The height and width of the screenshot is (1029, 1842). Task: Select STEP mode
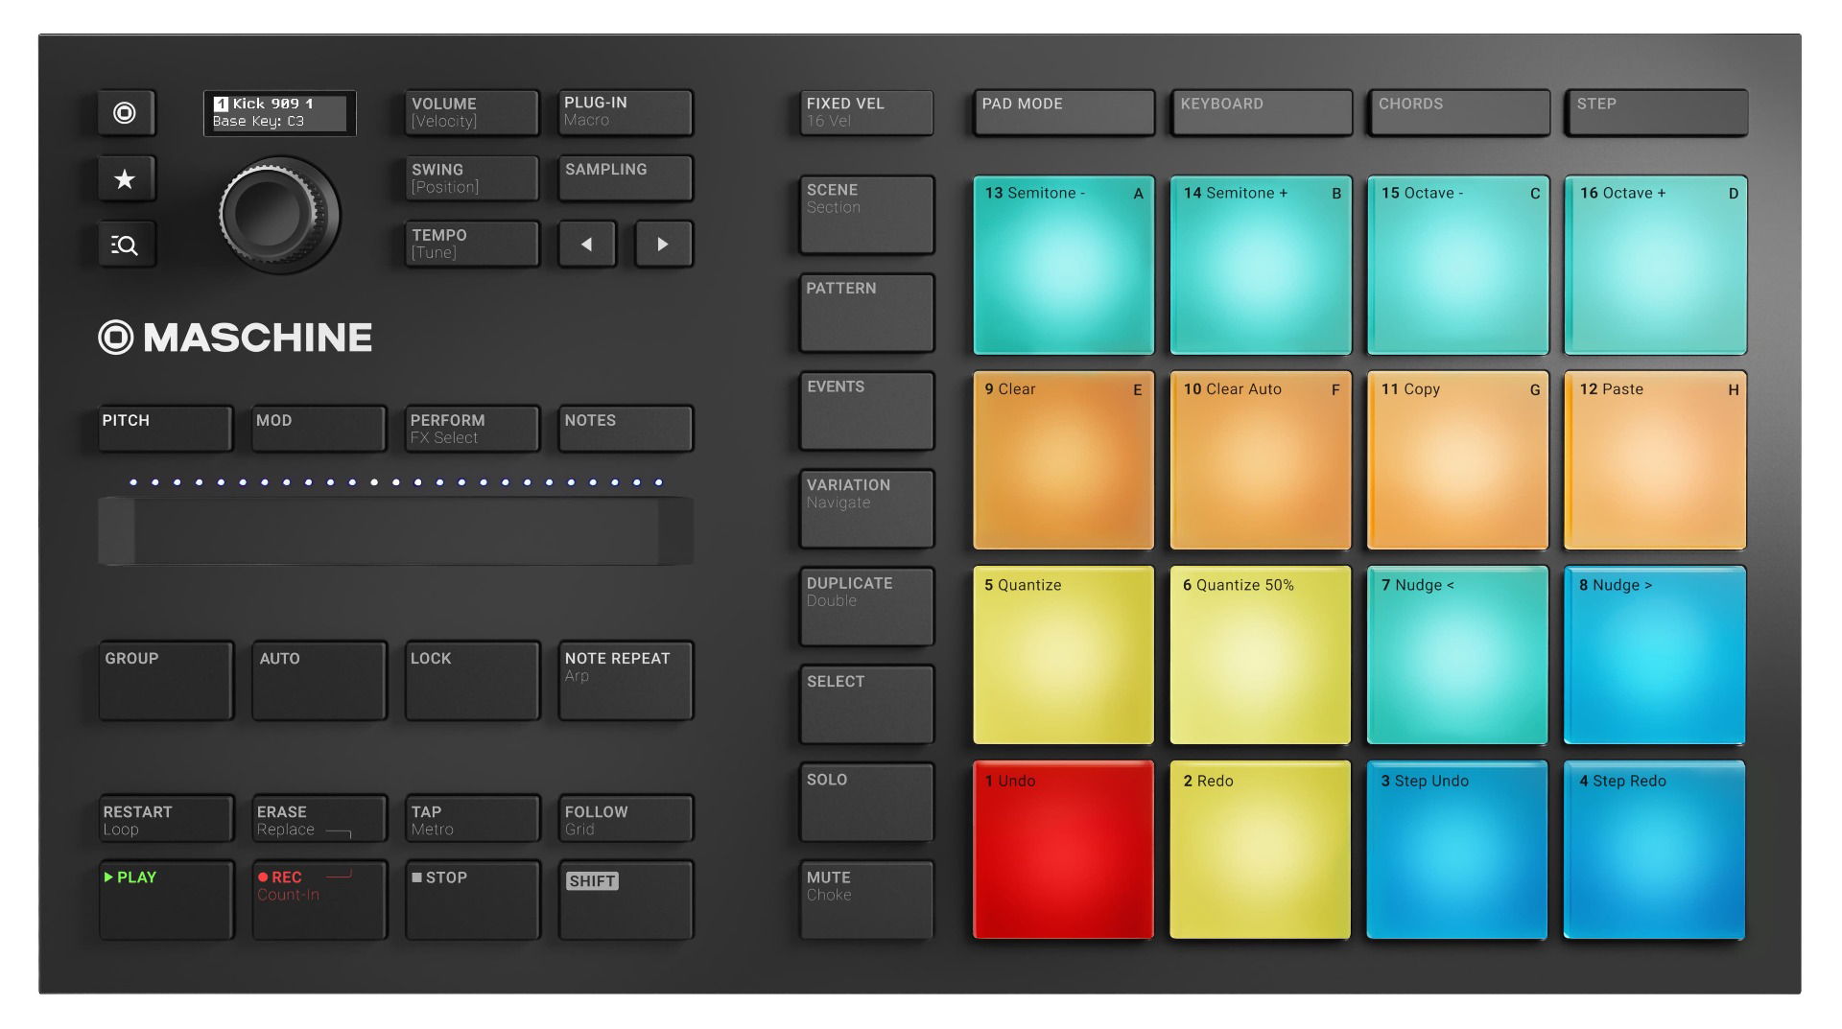point(1657,113)
